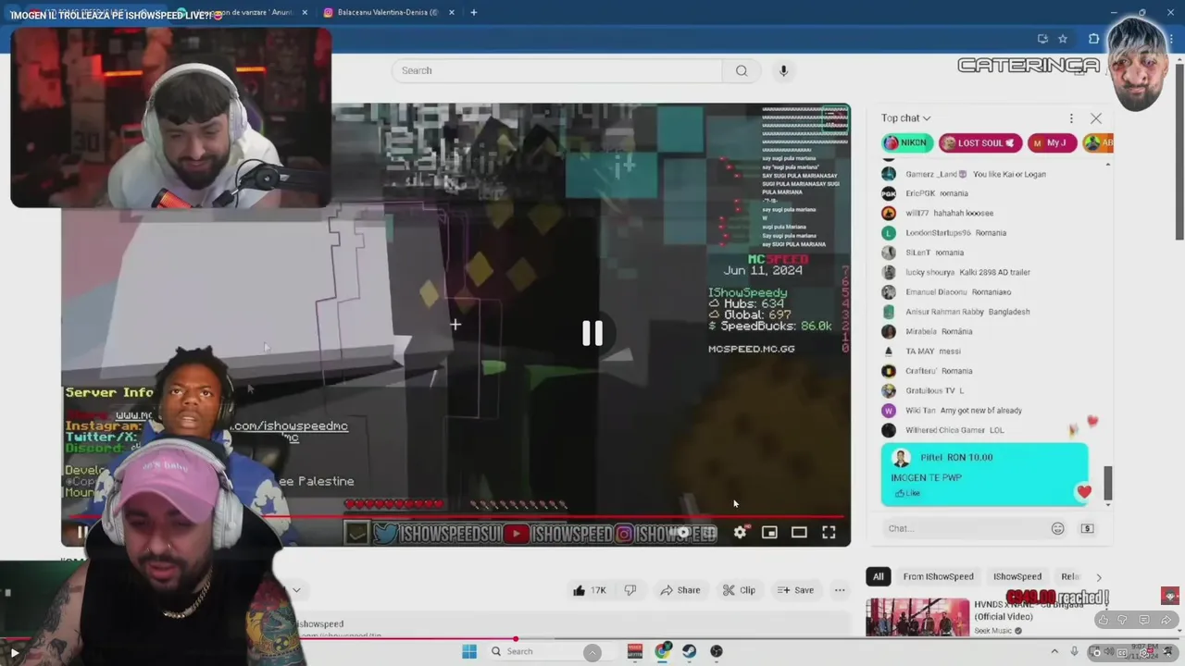1185x666 pixels.
Task: Open HVNDS x NANE video thumbnail
Action: (x=917, y=618)
